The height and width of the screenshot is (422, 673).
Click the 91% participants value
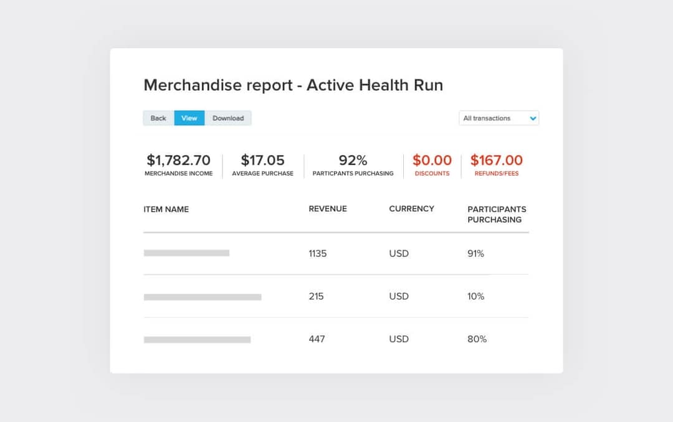476,253
